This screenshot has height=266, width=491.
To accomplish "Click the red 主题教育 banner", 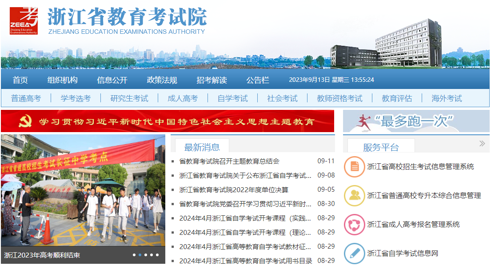I will [x=167, y=121].
